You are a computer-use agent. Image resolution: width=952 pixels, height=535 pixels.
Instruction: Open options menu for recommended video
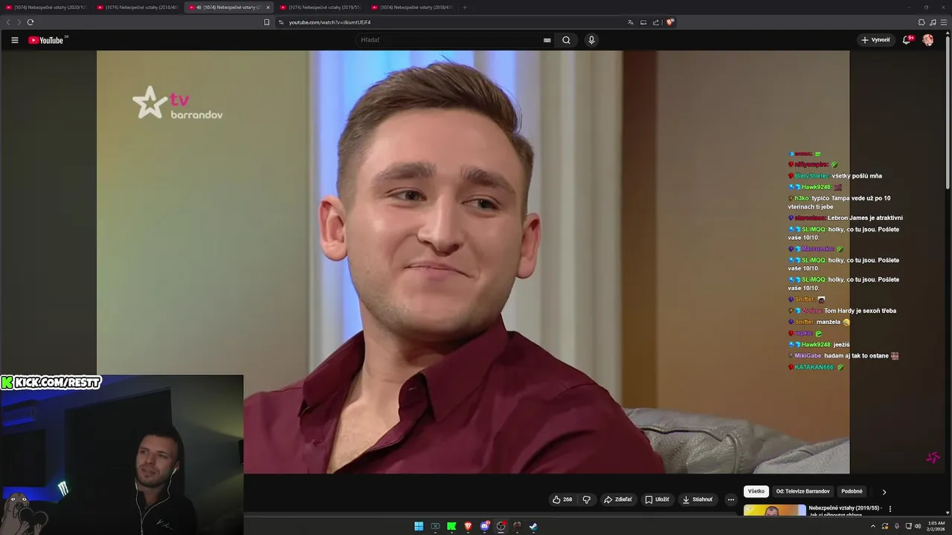tap(890, 509)
